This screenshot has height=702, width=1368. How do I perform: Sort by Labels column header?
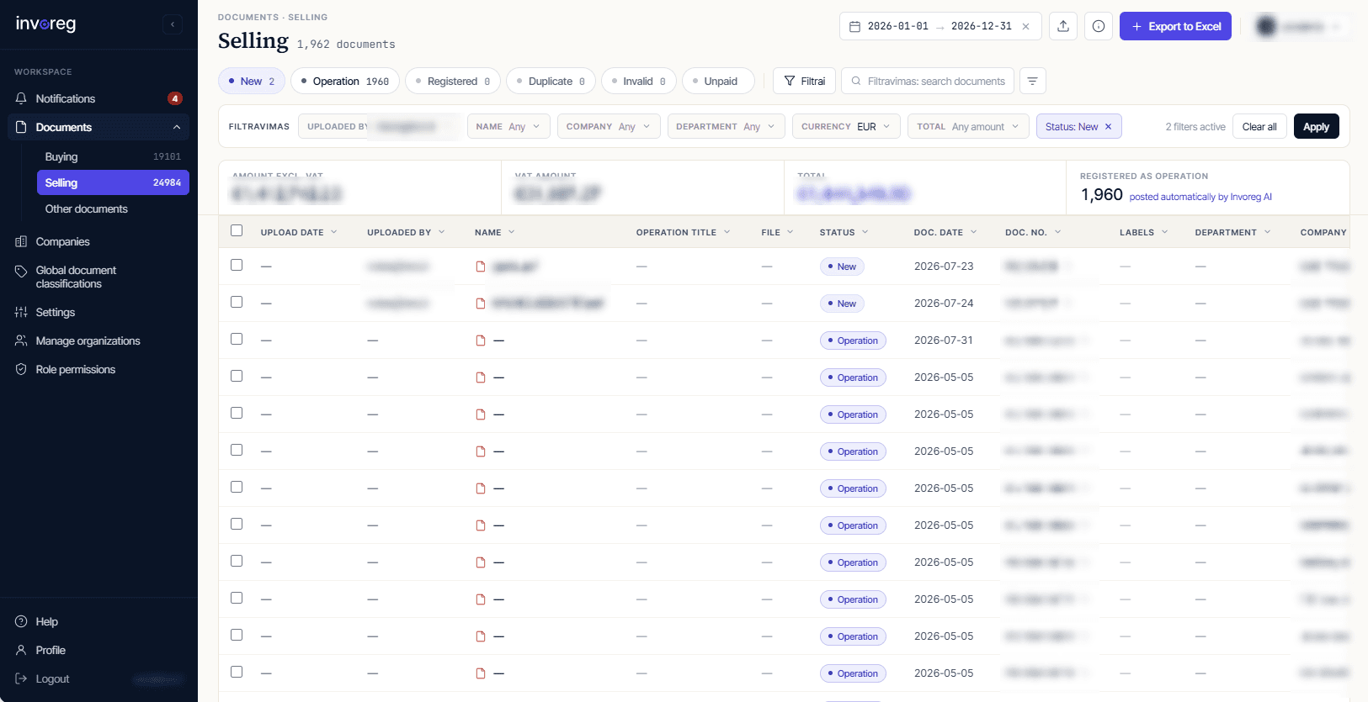1143,232
